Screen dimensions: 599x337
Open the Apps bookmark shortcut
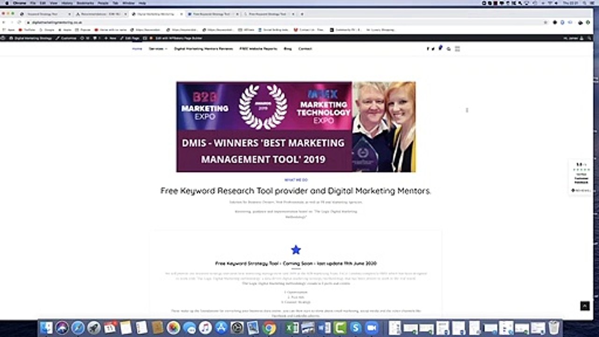9,29
